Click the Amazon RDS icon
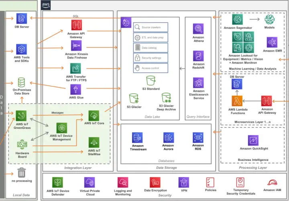The height and width of the screenshot is (201, 289). (x=198, y=137)
